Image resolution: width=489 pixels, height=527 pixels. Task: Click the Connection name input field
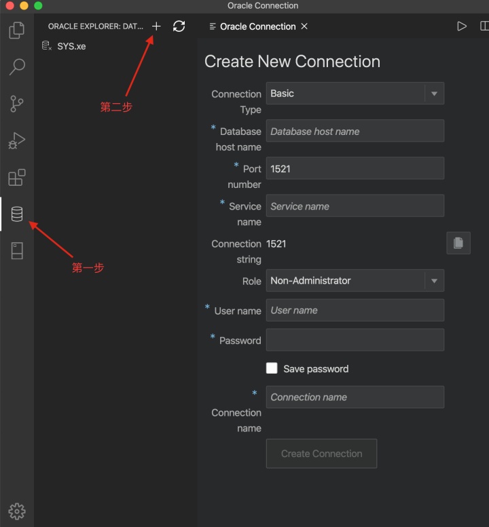click(x=355, y=397)
